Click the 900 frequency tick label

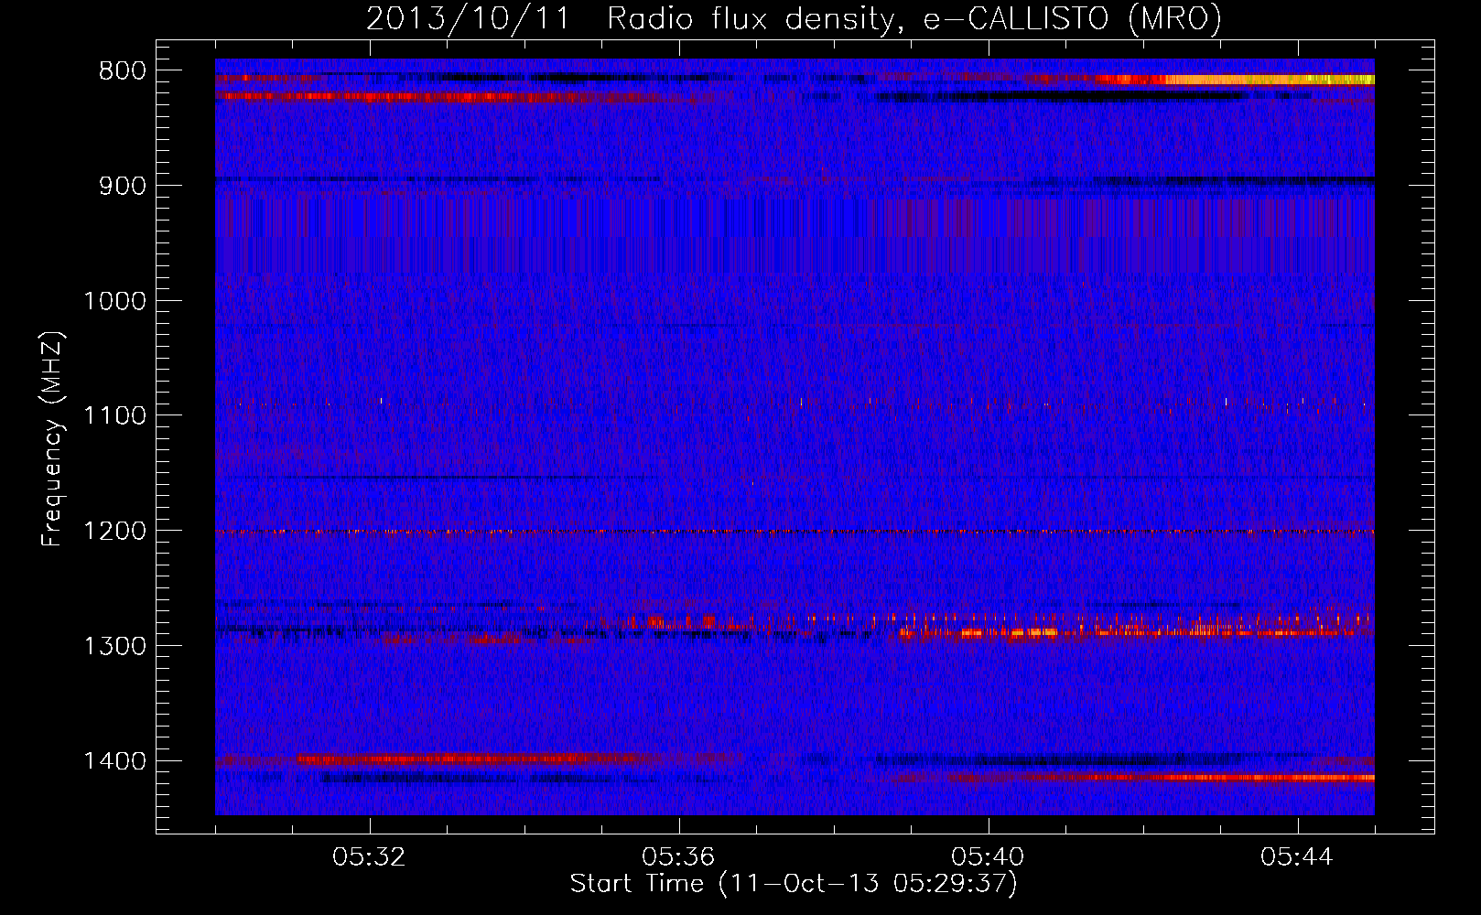122,187
